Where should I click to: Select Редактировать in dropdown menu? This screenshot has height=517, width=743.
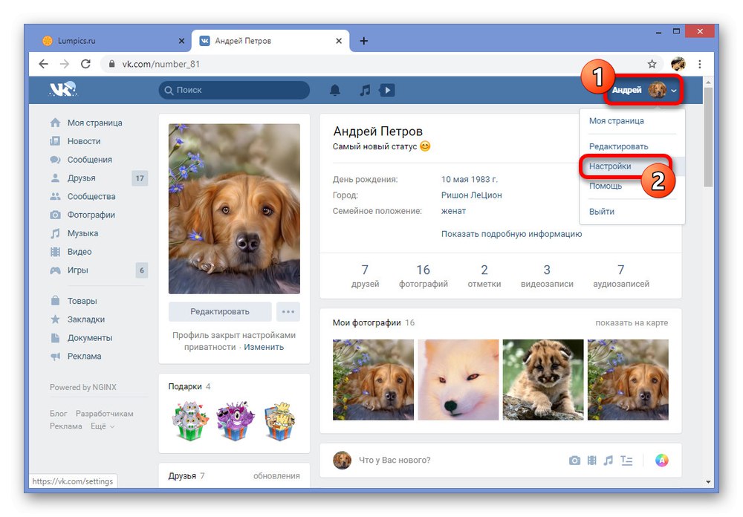tap(618, 146)
